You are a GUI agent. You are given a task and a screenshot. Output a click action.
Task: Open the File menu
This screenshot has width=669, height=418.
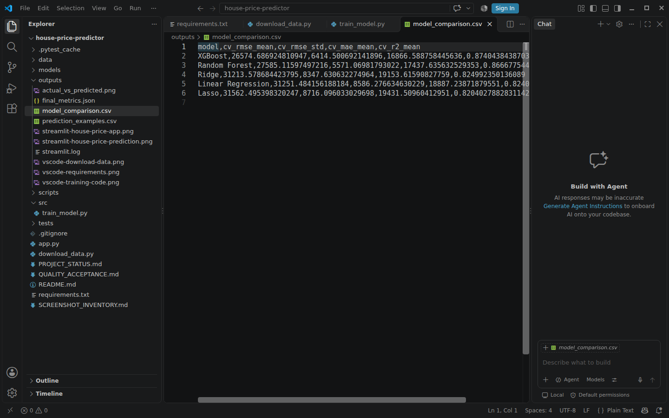25,8
